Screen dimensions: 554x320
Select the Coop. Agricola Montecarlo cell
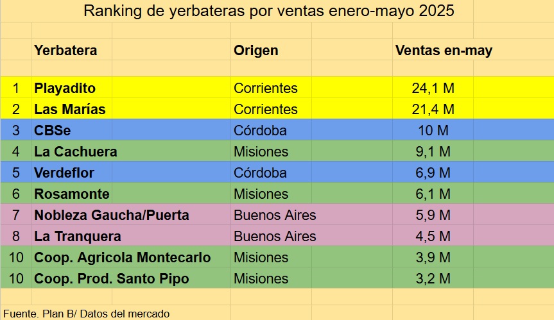pos(122,257)
